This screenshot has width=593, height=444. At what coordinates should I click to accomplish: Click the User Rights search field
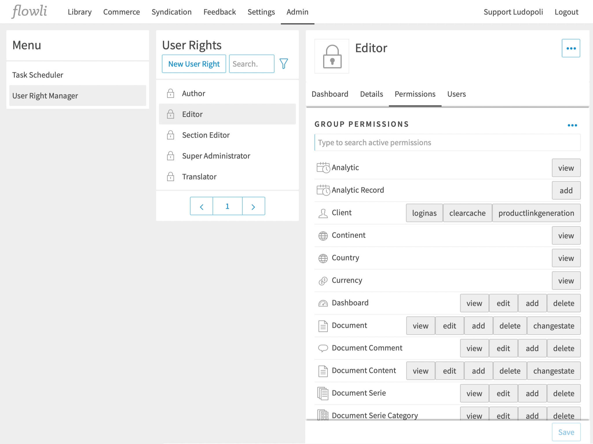click(251, 63)
